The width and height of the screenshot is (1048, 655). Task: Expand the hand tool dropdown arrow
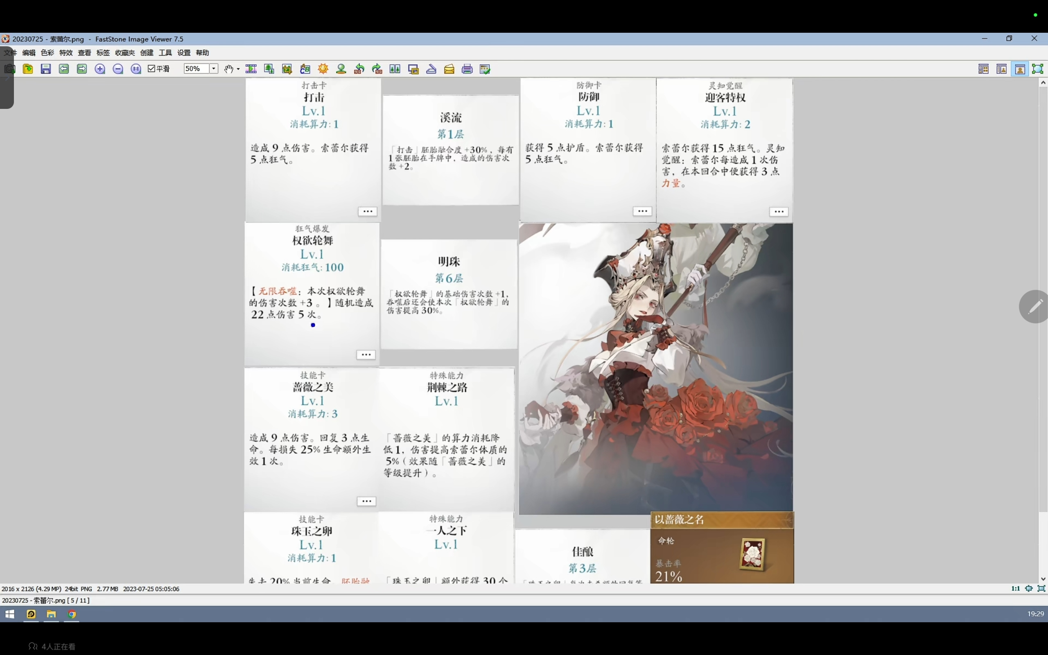[238, 69]
